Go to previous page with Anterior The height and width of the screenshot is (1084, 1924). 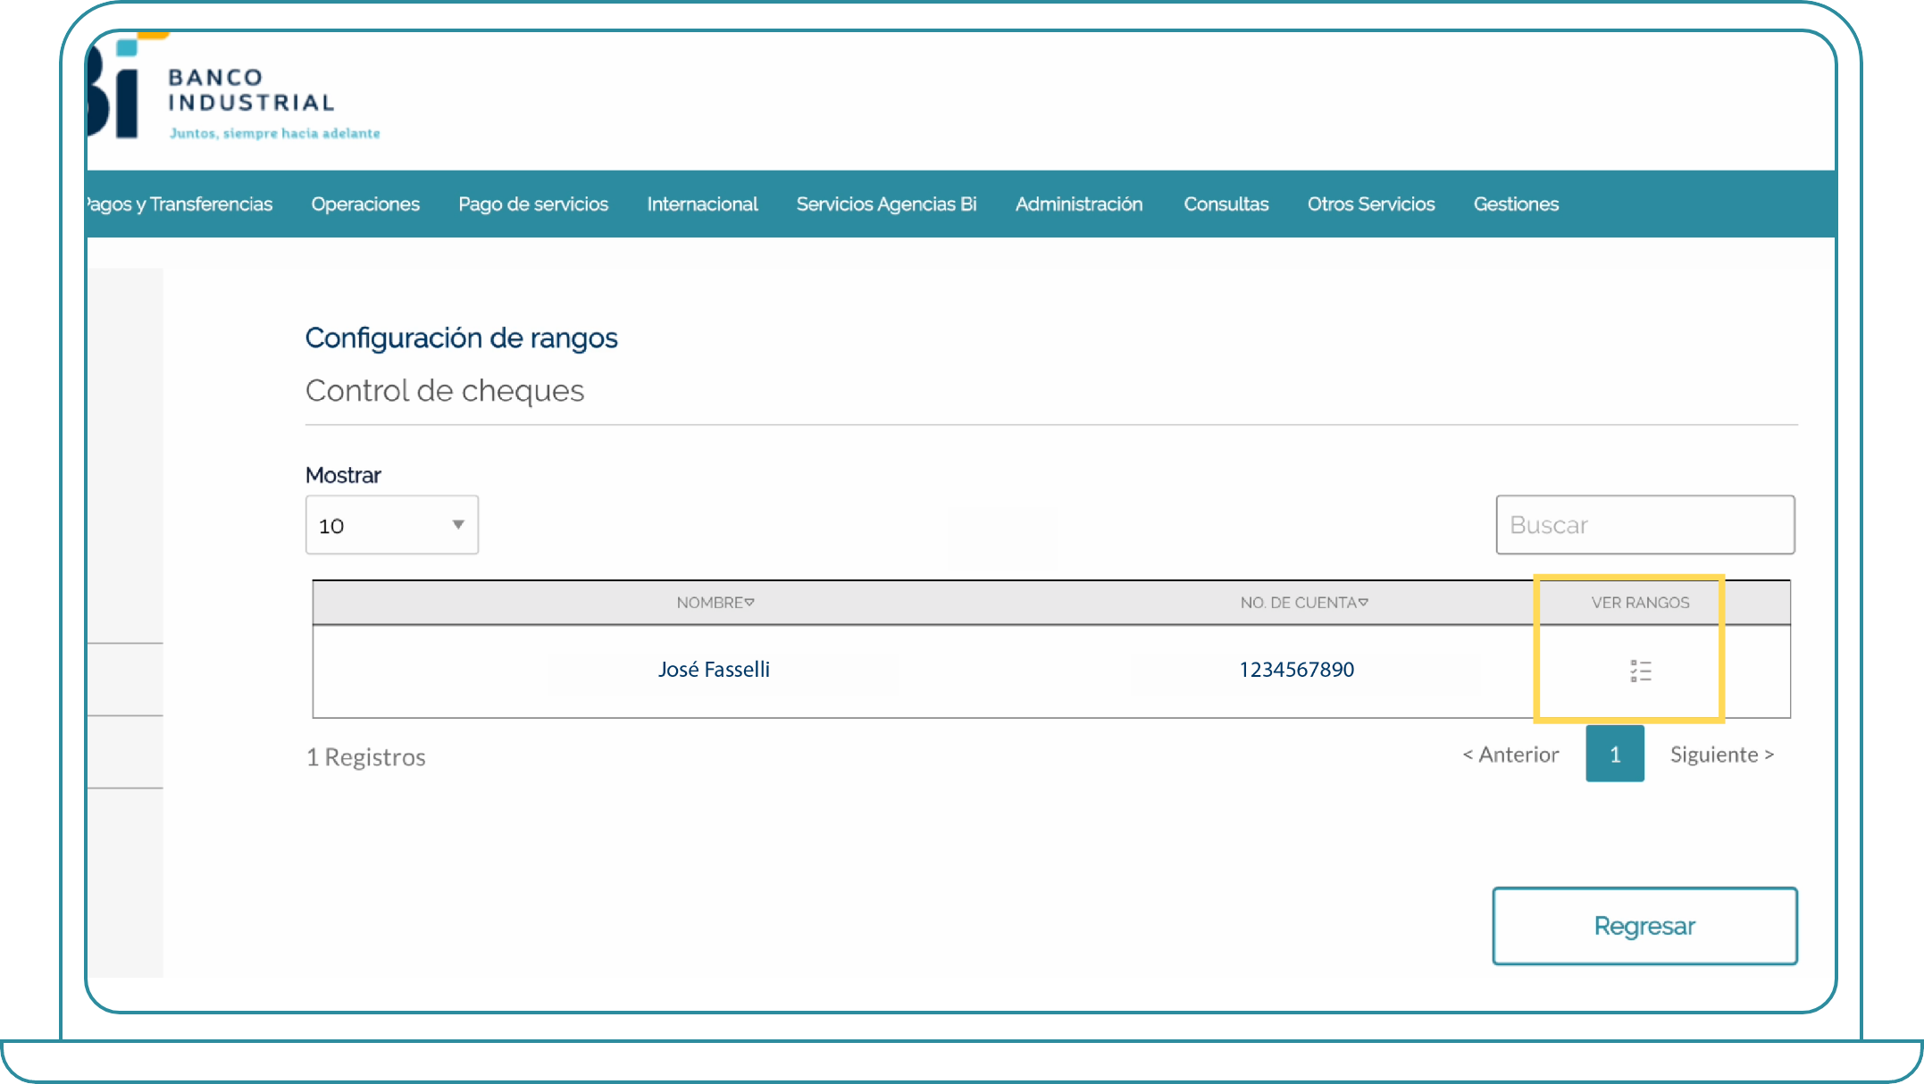coord(1510,755)
